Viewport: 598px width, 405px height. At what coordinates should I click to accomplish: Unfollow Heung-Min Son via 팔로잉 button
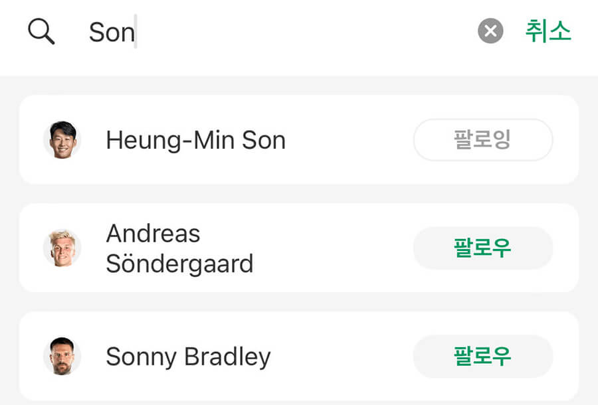pos(483,139)
